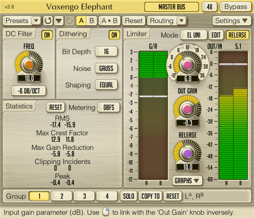Screen dimensions: 254x218
Task: Click the undo arrow icon
Action: point(48,21)
